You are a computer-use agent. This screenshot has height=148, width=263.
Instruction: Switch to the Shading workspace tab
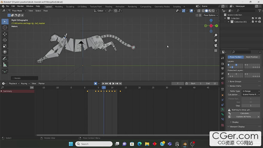[108, 7]
